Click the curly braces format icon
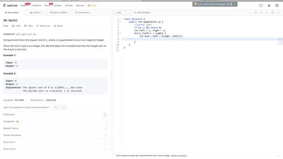Viewport: 283px width, 159px height. tap(256, 13)
